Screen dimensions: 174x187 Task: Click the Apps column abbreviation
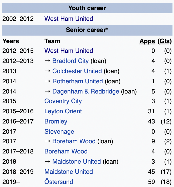(147, 41)
